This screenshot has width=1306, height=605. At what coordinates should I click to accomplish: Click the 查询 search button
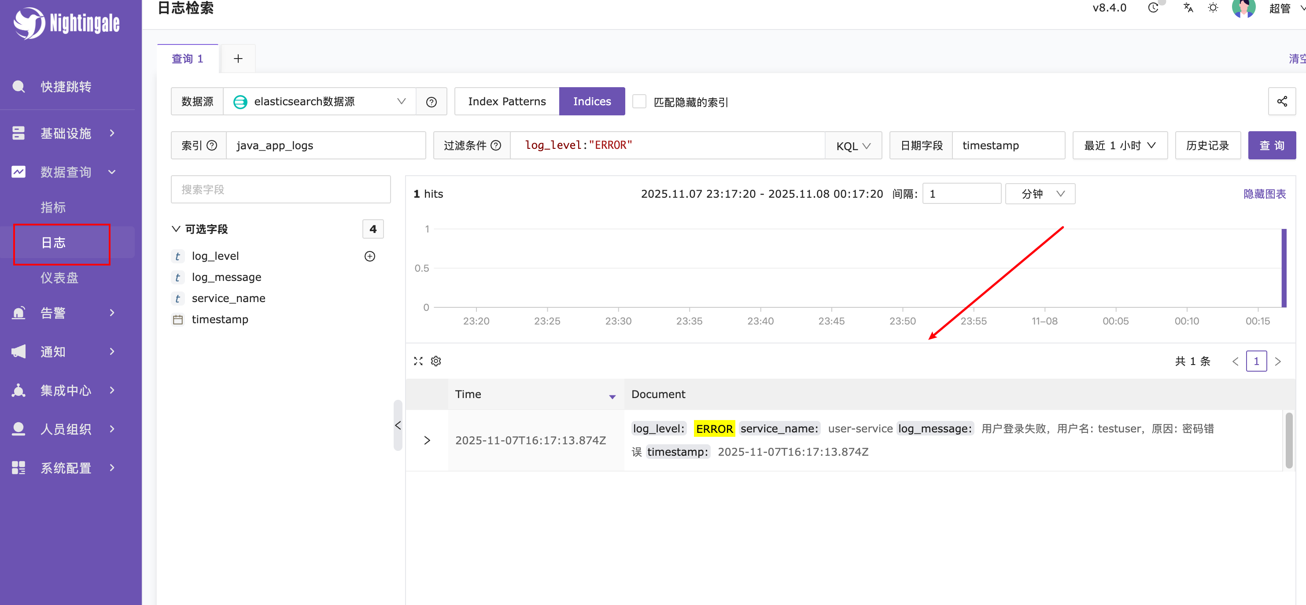pos(1271,146)
